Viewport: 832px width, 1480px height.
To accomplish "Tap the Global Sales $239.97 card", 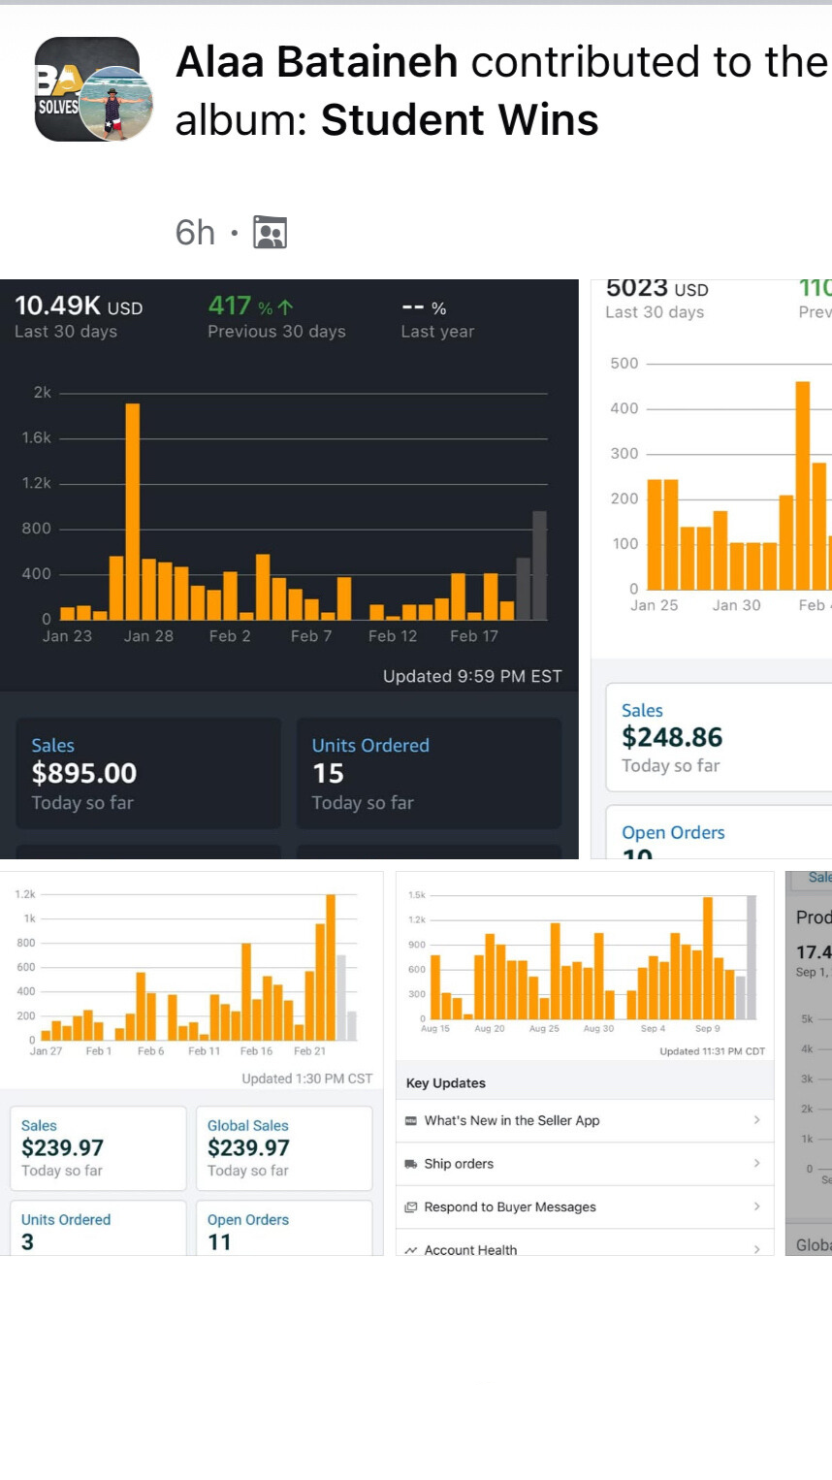I will coord(284,1148).
